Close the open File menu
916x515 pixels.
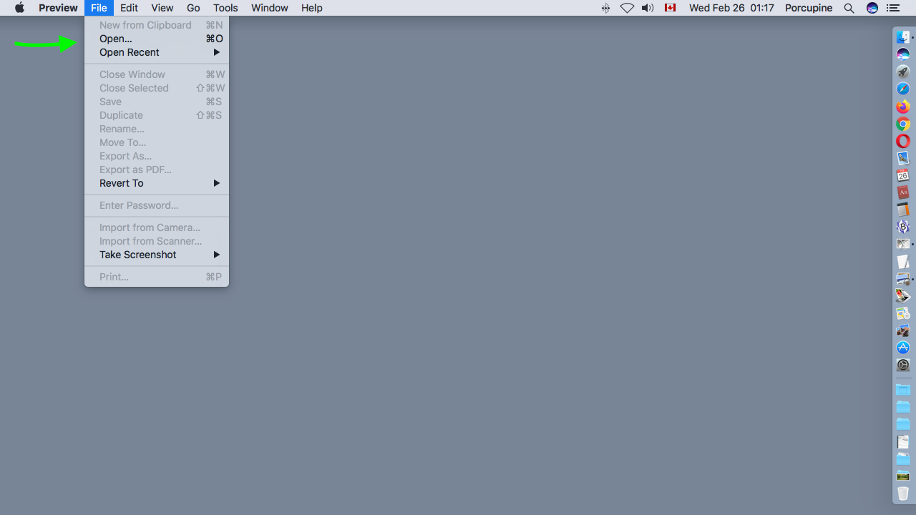(x=99, y=8)
